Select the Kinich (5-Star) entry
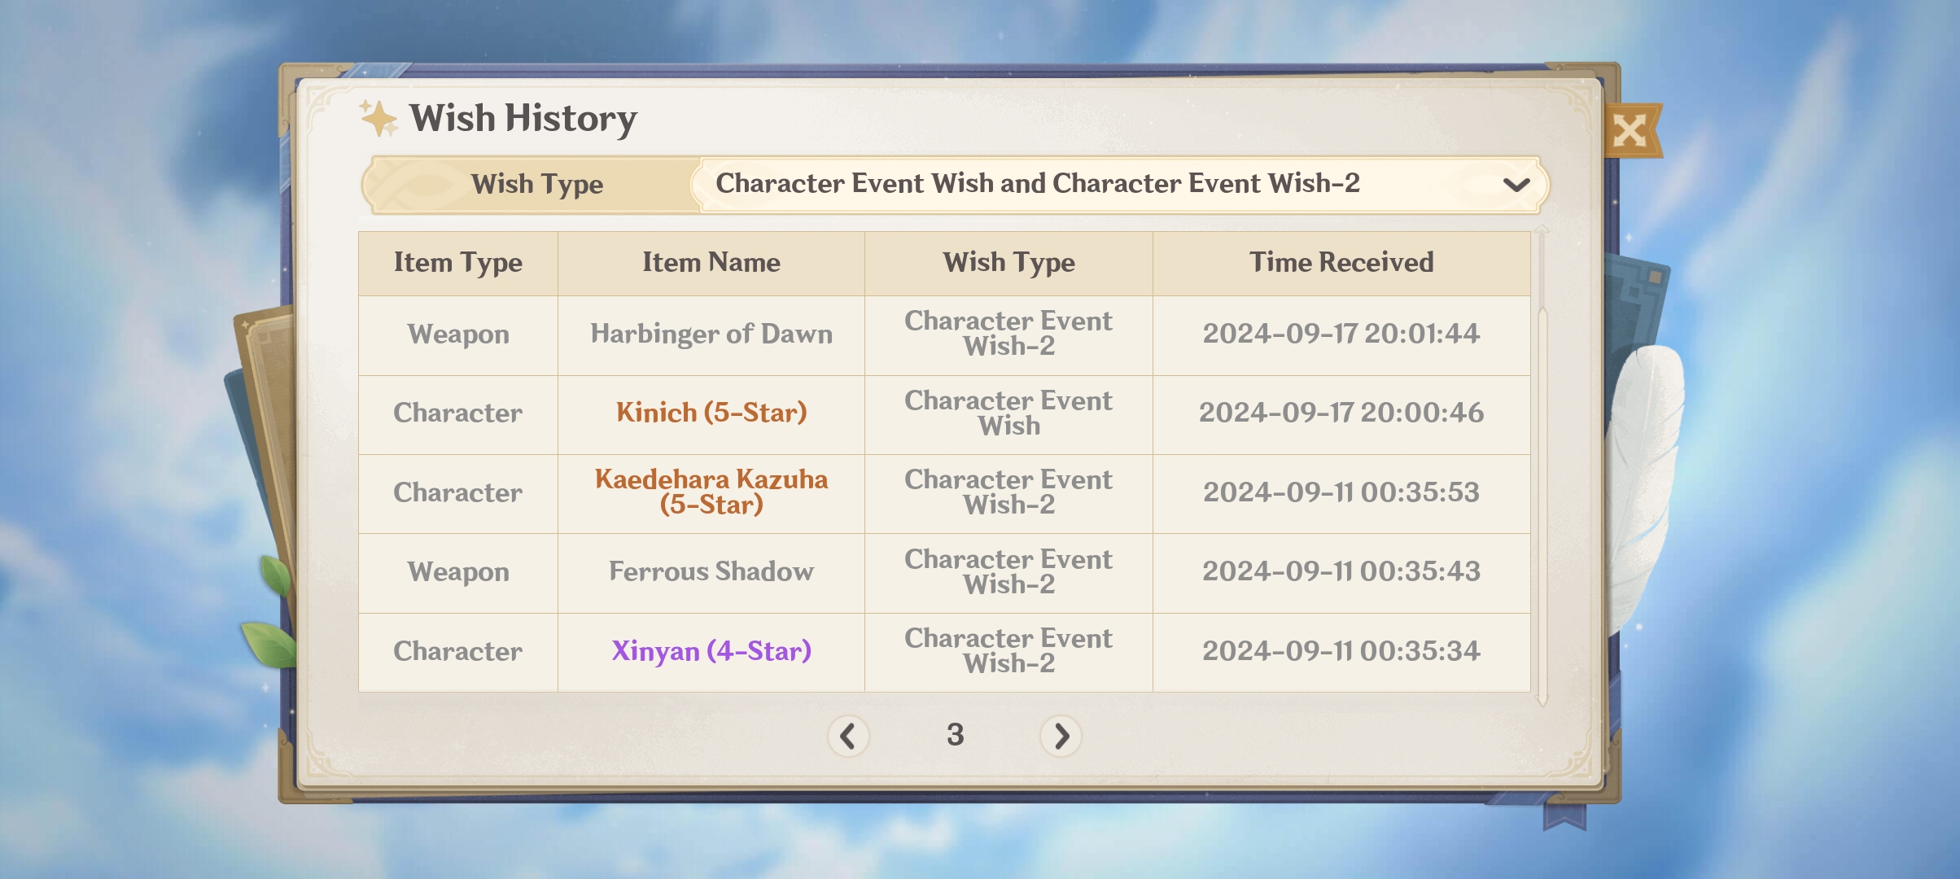Viewport: 1960px width, 879px height. tap(711, 413)
